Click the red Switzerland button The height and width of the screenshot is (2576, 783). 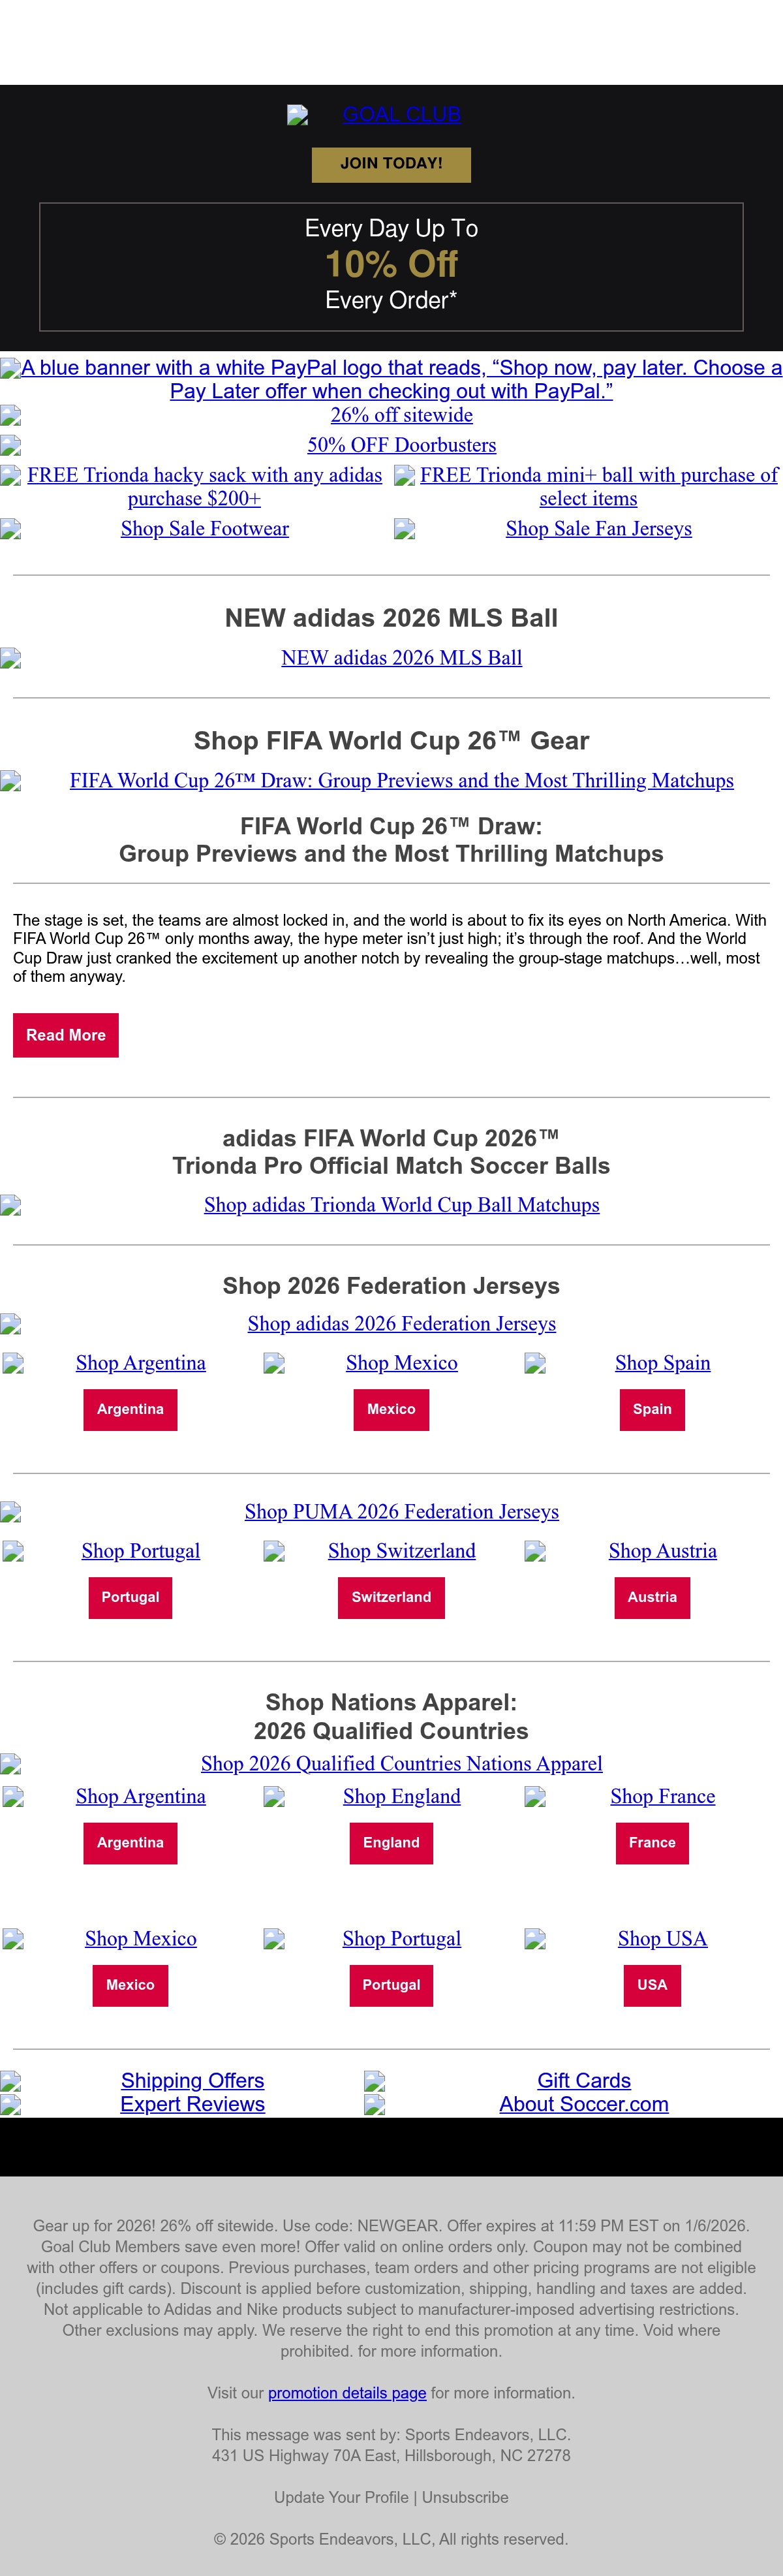click(x=391, y=1597)
